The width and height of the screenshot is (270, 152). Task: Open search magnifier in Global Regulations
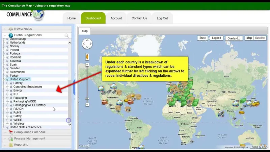click(x=66, y=35)
